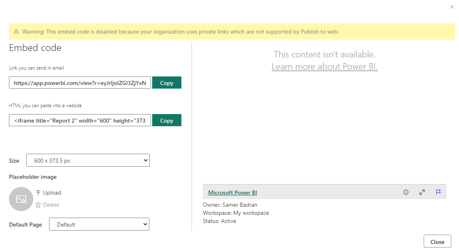Click the Upload placeholder image option
Viewport: 459px width, 250px height.
49,193
